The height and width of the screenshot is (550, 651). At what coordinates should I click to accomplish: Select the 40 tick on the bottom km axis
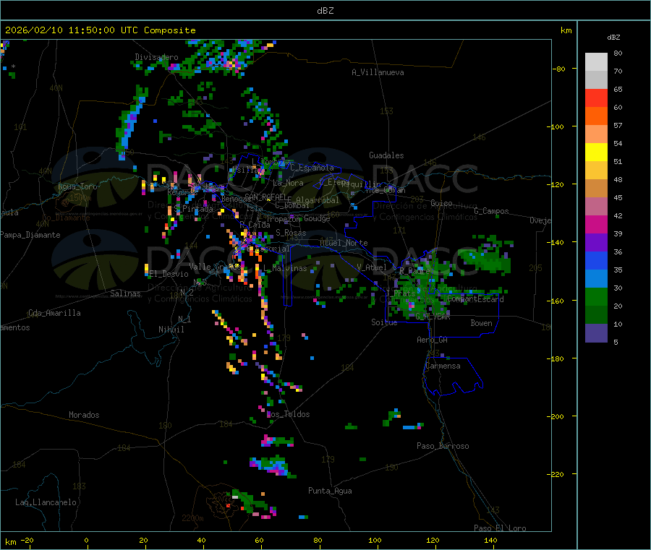tap(201, 541)
